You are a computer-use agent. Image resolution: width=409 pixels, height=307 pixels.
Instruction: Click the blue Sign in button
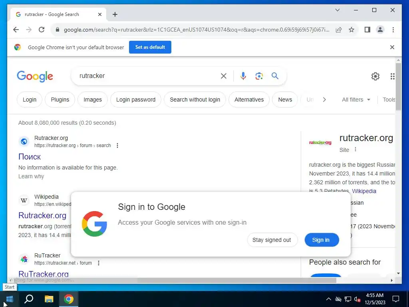[x=322, y=240]
